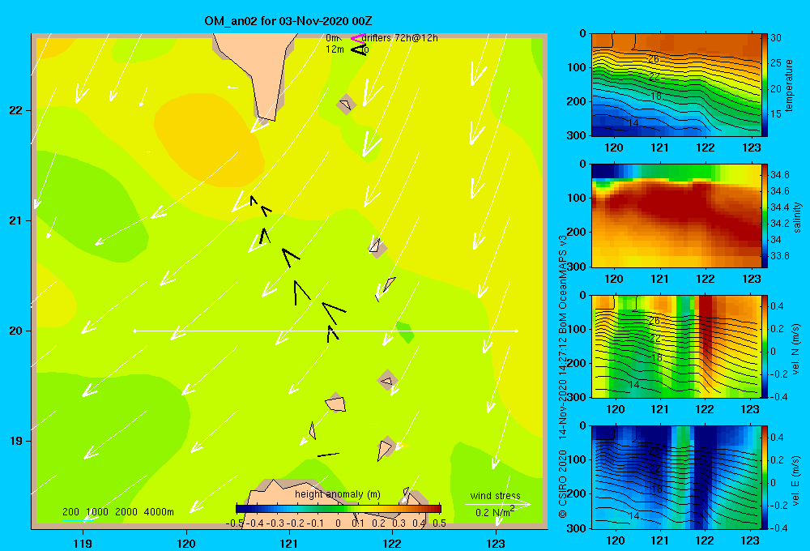810x551 pixels.
Task: Click the '12m' drifter depth label
Action: (x=335, y=49)
